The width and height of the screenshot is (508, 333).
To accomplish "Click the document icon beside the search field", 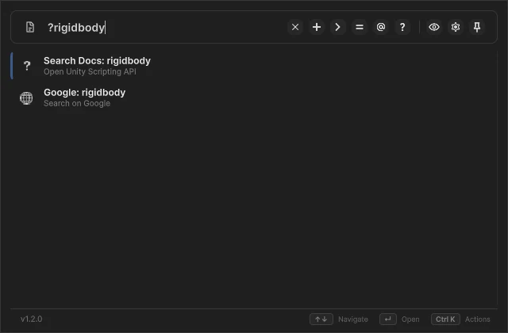I will (x=30, y=27).
